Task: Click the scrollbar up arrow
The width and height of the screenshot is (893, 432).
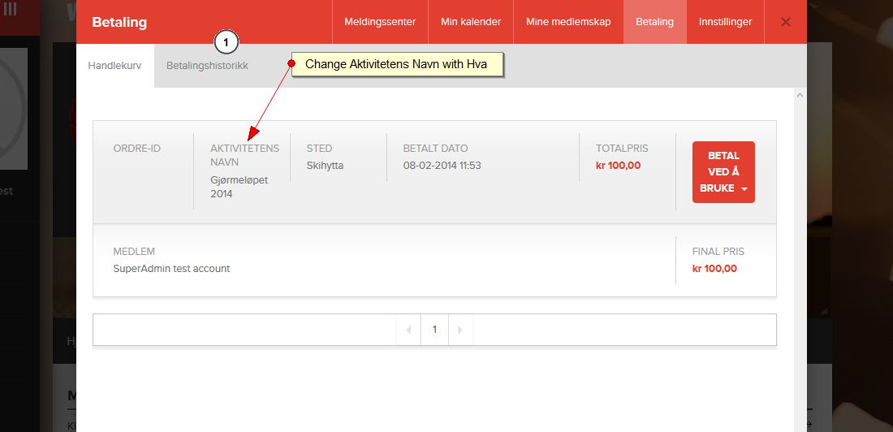Action: (800, 95)
